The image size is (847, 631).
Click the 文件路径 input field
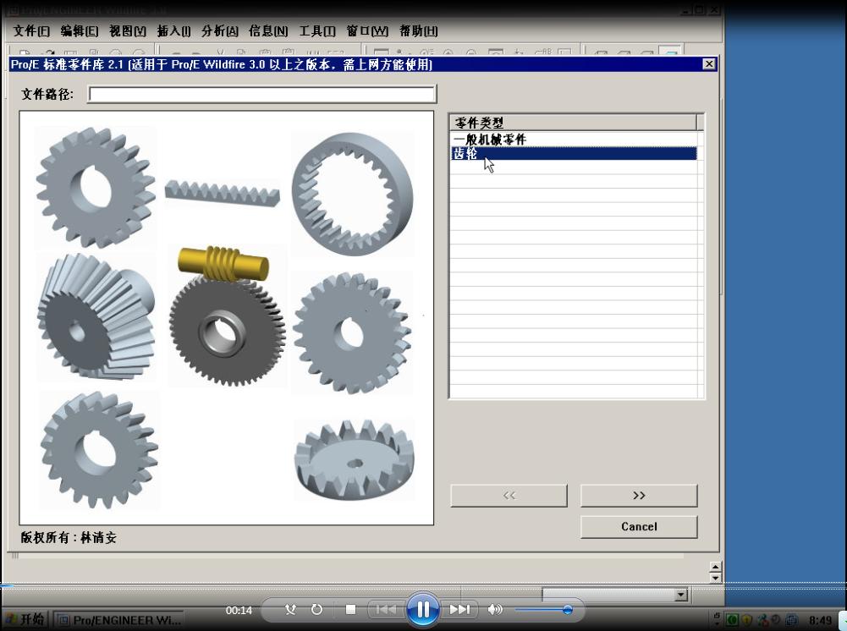262,95
